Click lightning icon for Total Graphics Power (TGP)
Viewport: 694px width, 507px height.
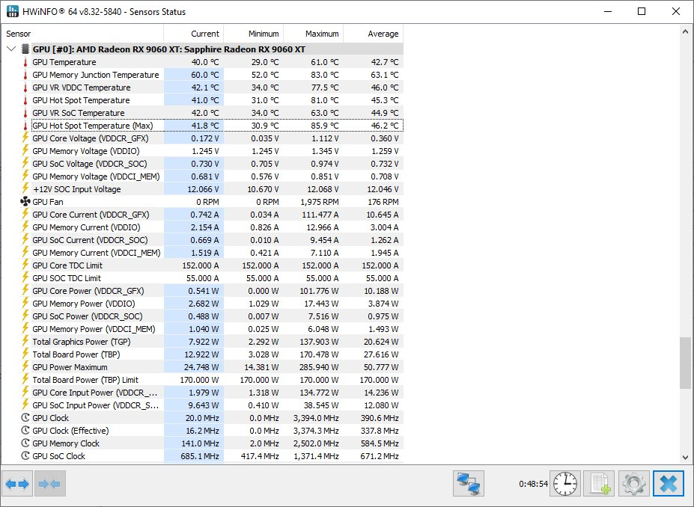[x=25, y=341]
